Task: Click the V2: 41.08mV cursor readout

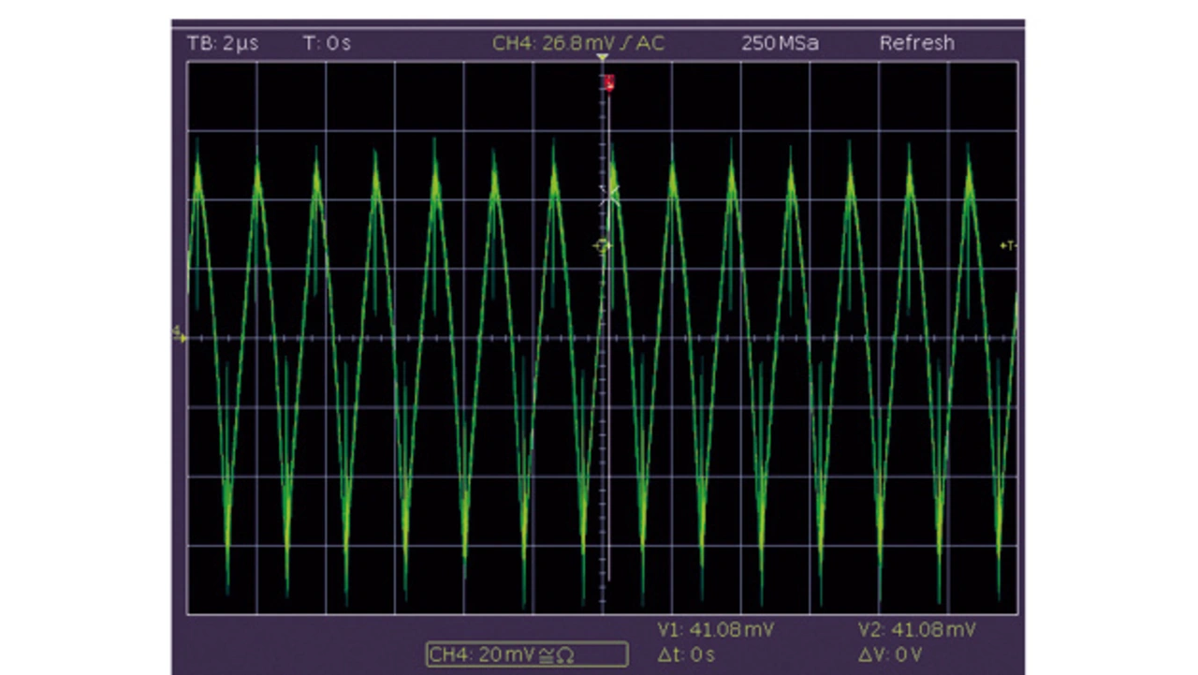Action: click(x=917, y=630)
